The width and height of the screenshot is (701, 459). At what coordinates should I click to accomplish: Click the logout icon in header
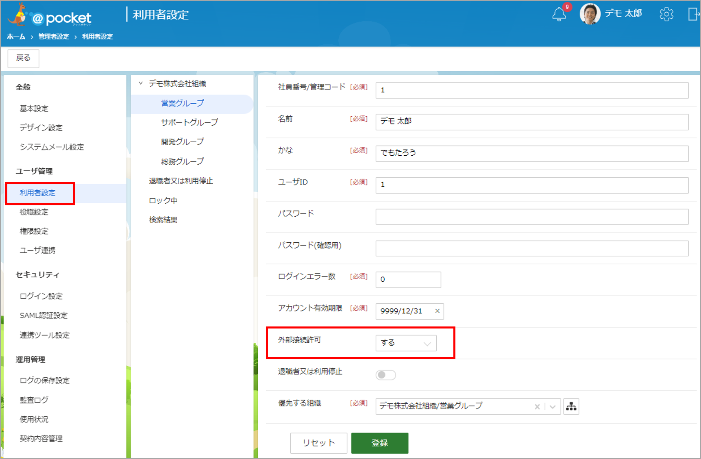tap(693, 14)
